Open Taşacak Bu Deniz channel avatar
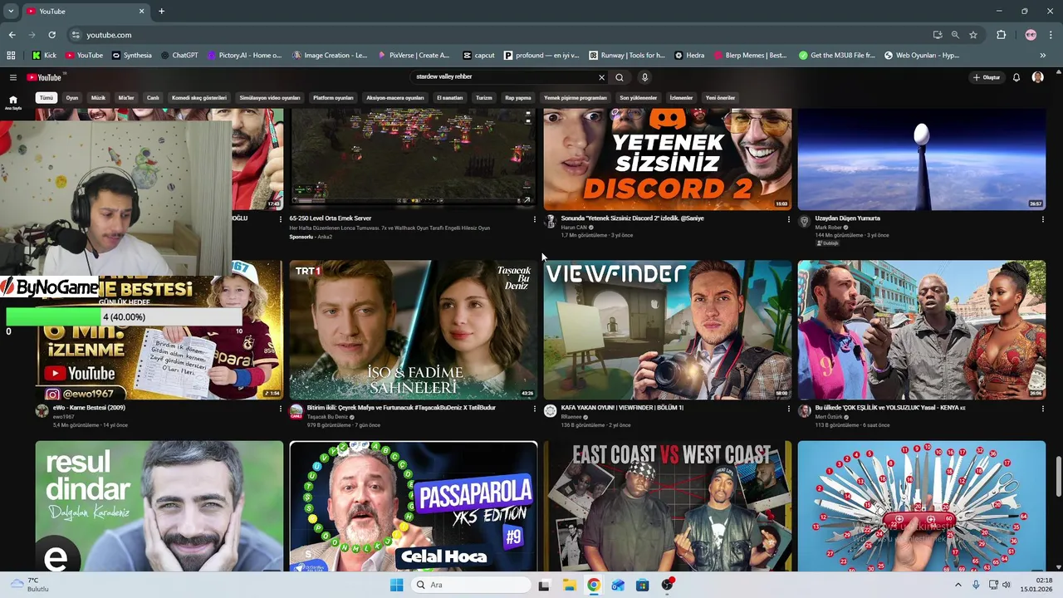Screen dimensions: 1063x598 [x=296, y=411]
